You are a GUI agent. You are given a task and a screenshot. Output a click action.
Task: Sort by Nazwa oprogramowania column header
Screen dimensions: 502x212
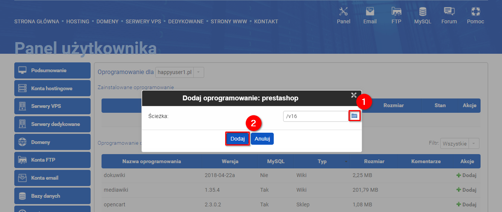click(x=152, y=161)
